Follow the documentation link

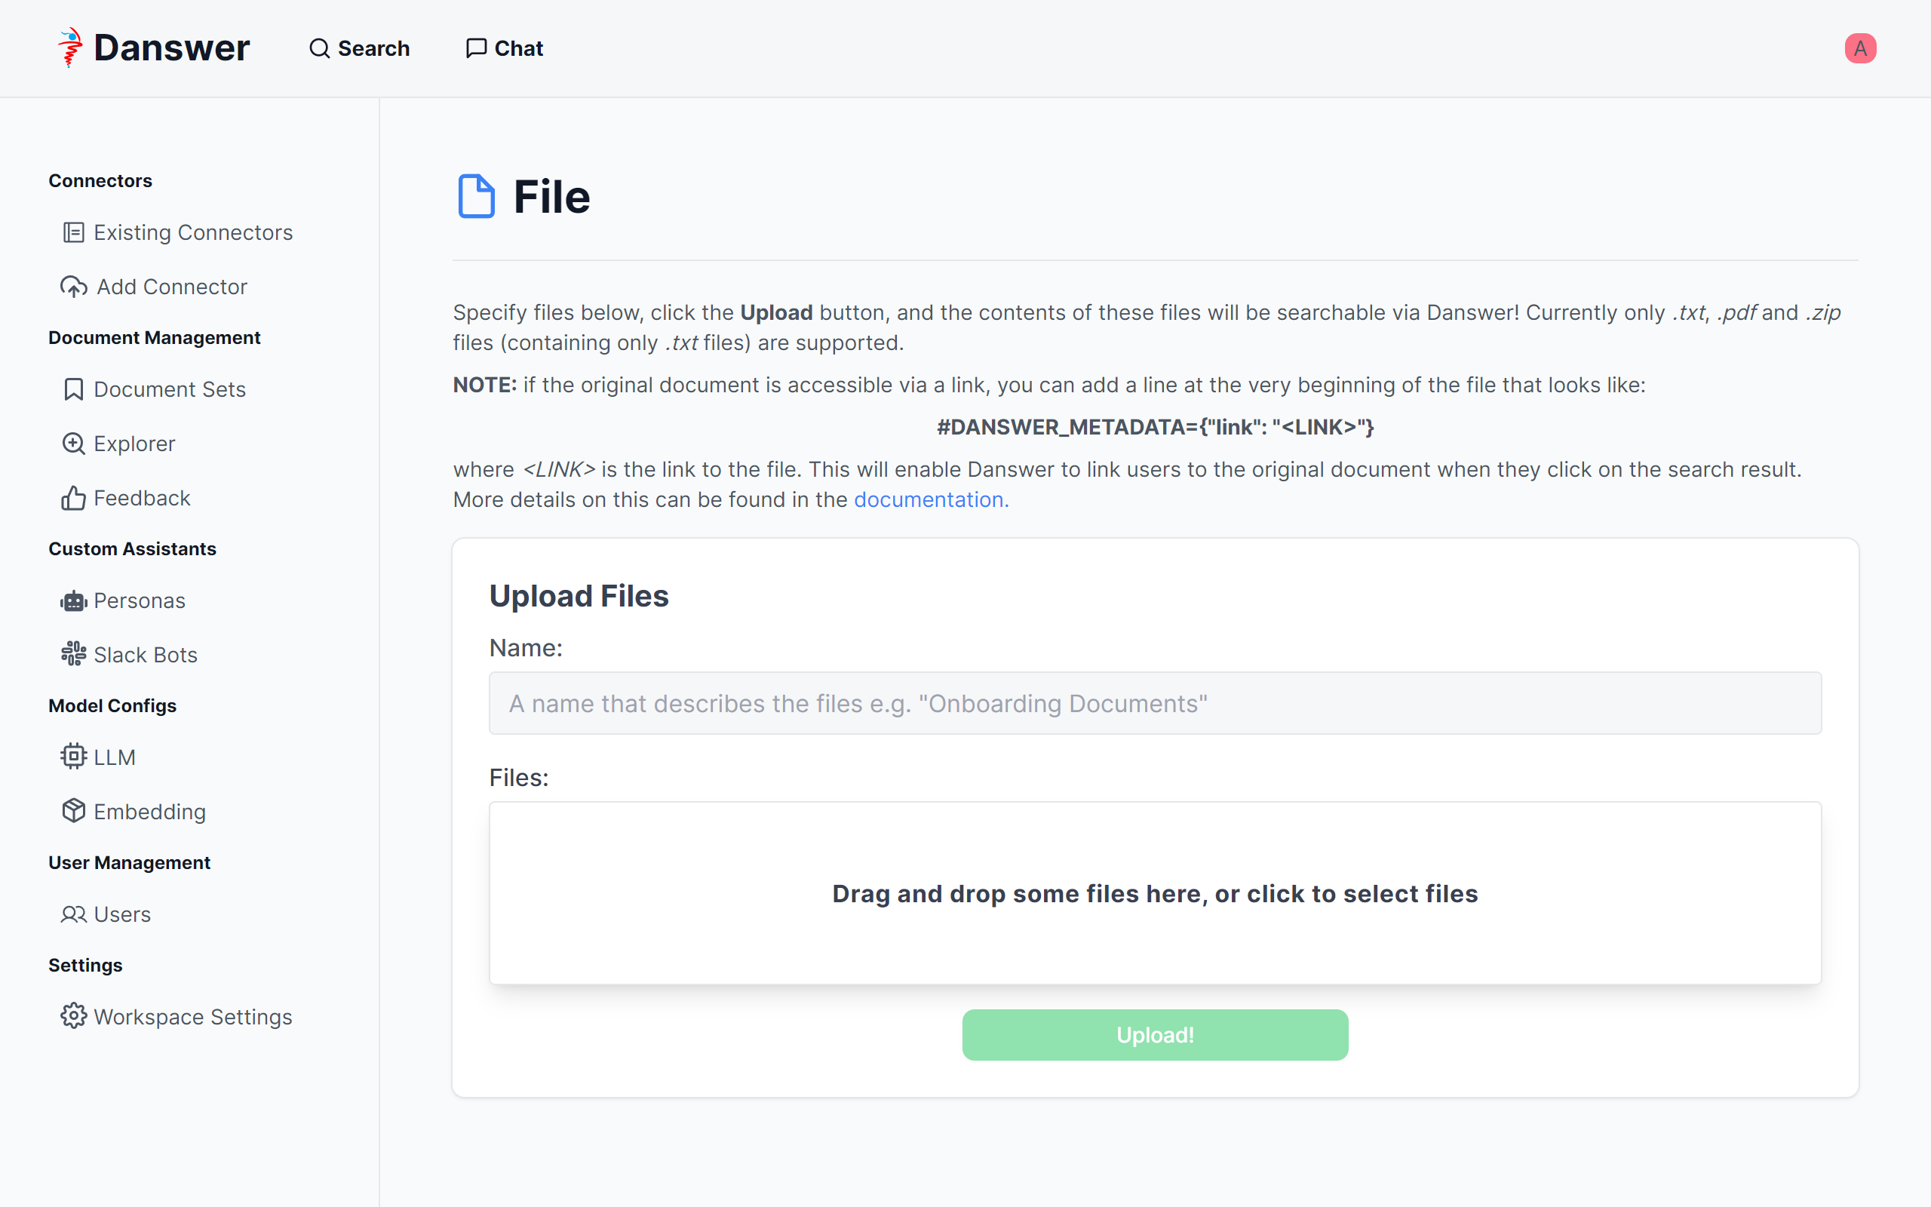[930, 499]
